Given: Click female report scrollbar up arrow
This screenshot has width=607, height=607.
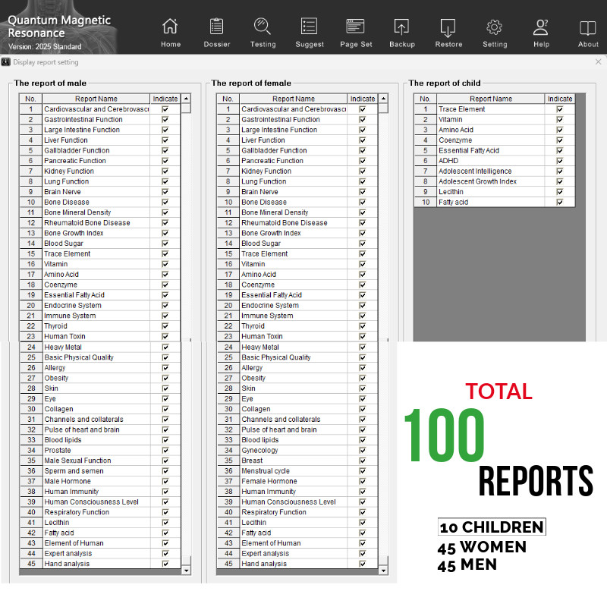Looking at the screenshot, I should pyautogui.click(x=383, y=99).
